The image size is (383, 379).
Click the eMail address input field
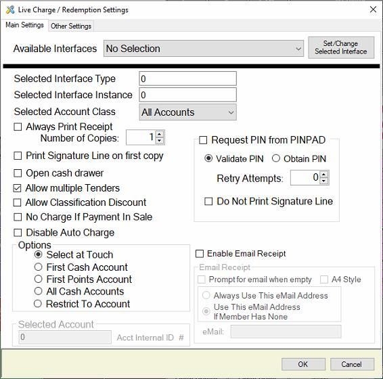[286, 332]
